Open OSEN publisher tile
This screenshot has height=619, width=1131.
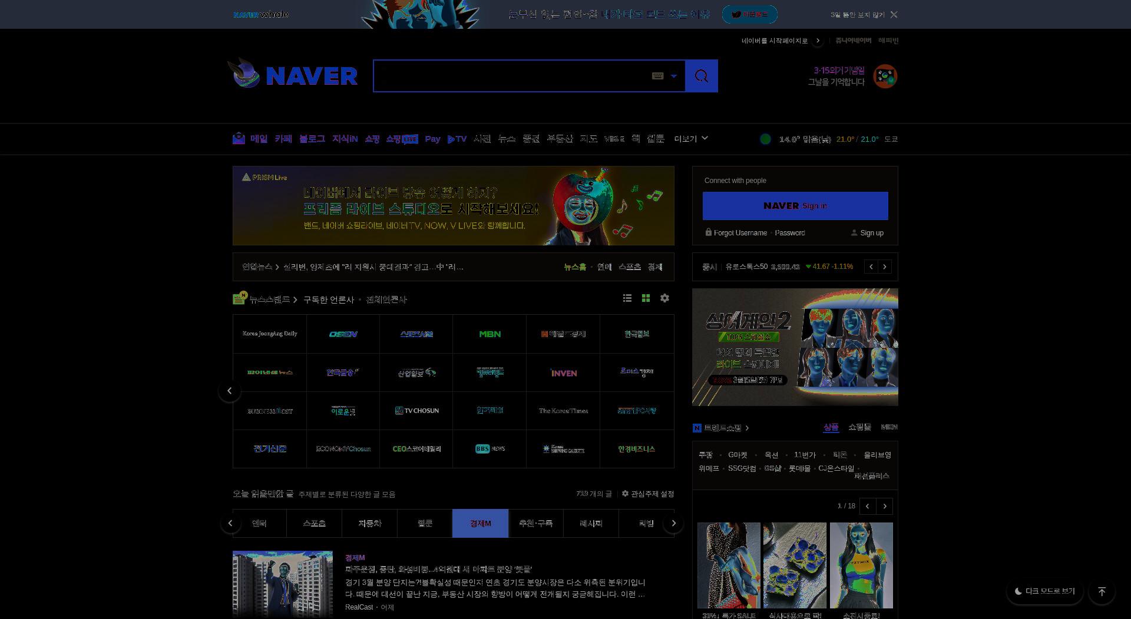click(343, 334)
